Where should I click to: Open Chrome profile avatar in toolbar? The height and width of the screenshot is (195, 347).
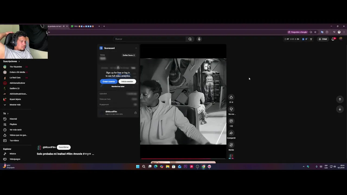(339, 32)
